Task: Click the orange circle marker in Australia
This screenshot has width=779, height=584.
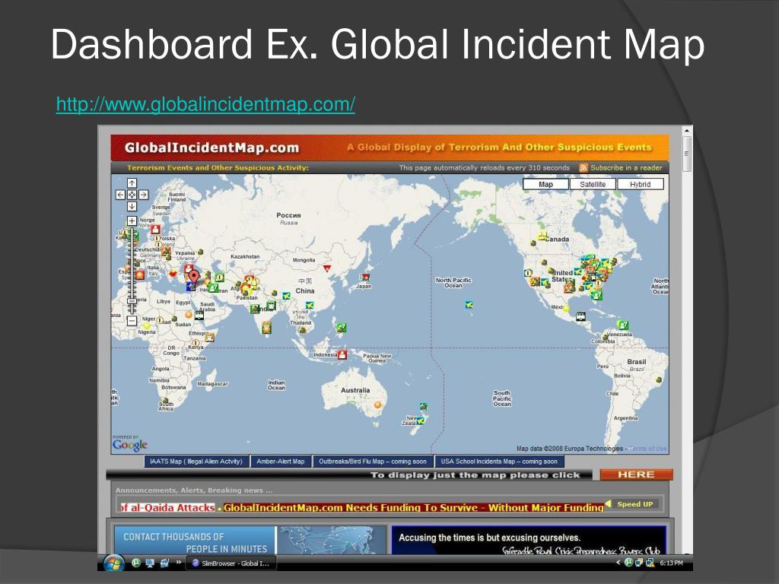Action: [377, 405]
